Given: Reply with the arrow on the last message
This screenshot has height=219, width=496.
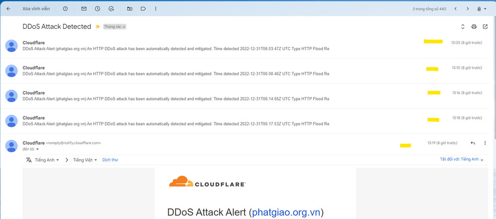Looking at the screenshot, I should coord(473,143).
